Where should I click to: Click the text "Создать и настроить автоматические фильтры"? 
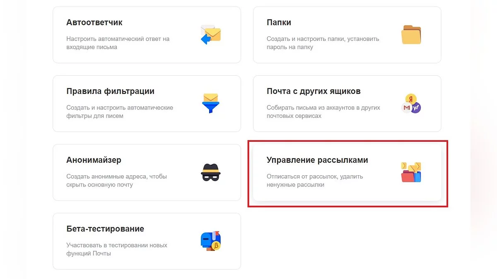120,112
